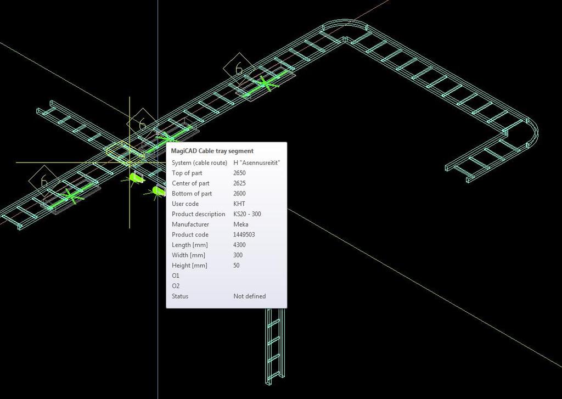Click the Not defined status value

tap(250, 296)
